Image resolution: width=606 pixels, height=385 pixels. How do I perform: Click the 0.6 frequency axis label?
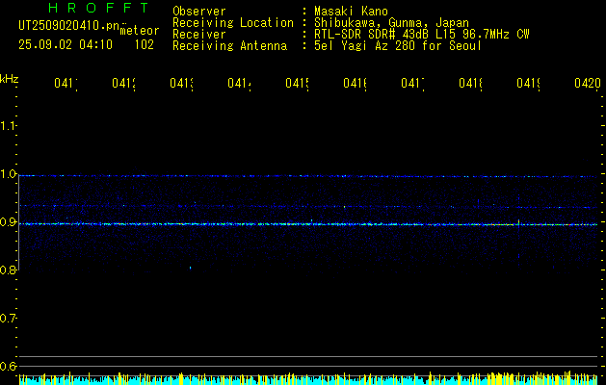[8, 366]
